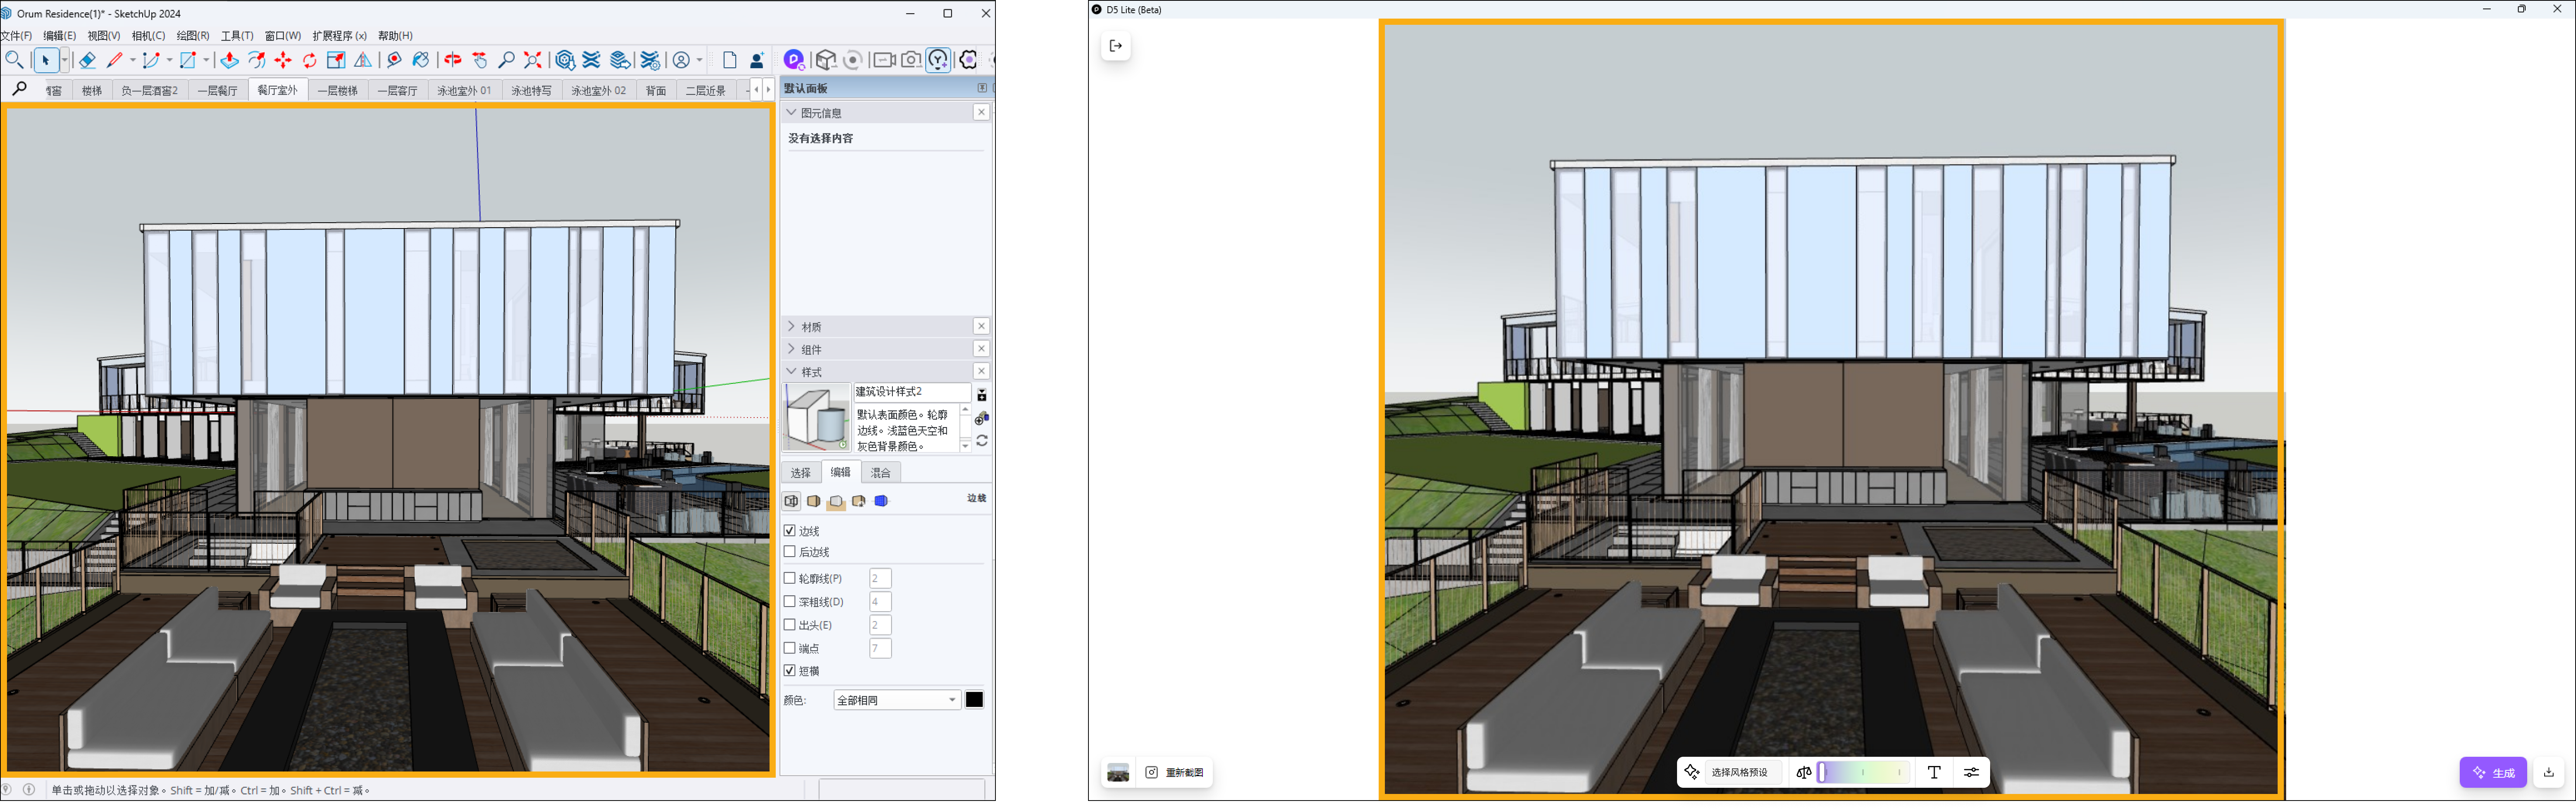2576x811 pixels.
Task: Switch to the 混合 tab in styles panel
Action: click(881, 473)
